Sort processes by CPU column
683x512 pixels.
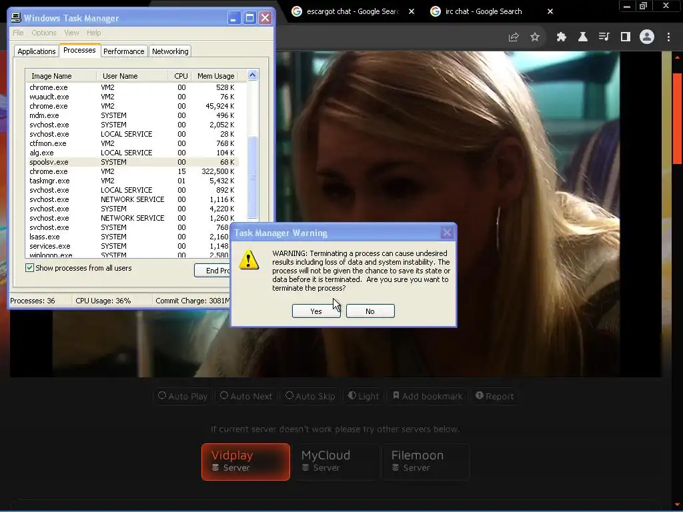pyautogui.click(x=180, y=76)
